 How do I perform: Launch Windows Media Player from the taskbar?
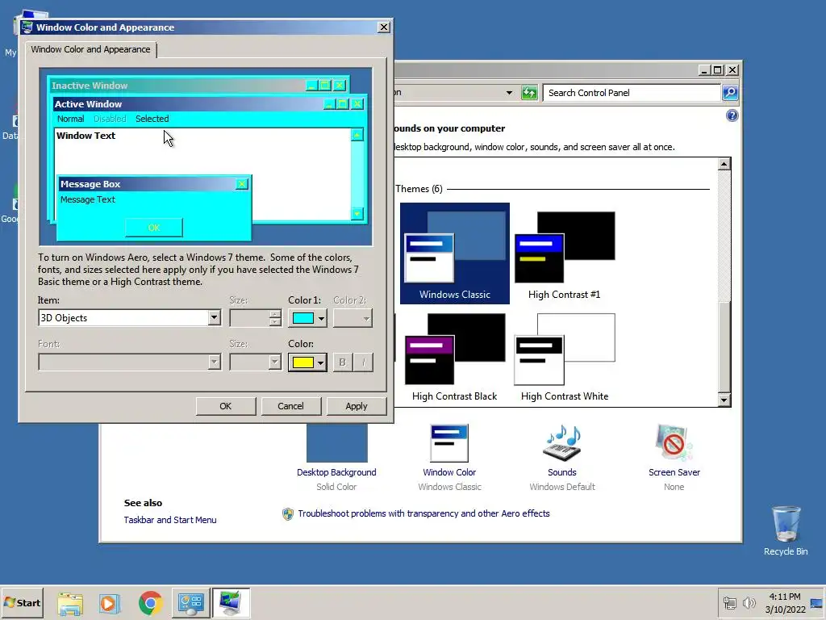[110, 603]
